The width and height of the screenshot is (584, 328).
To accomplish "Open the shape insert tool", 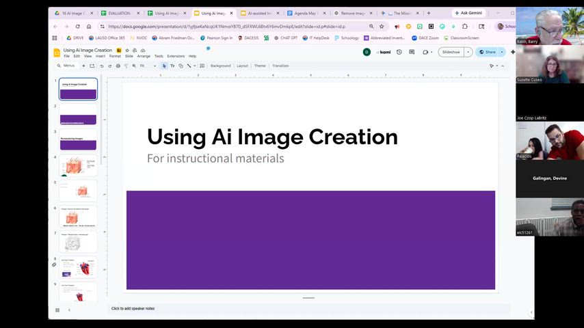I will click(x=181, y=66).
